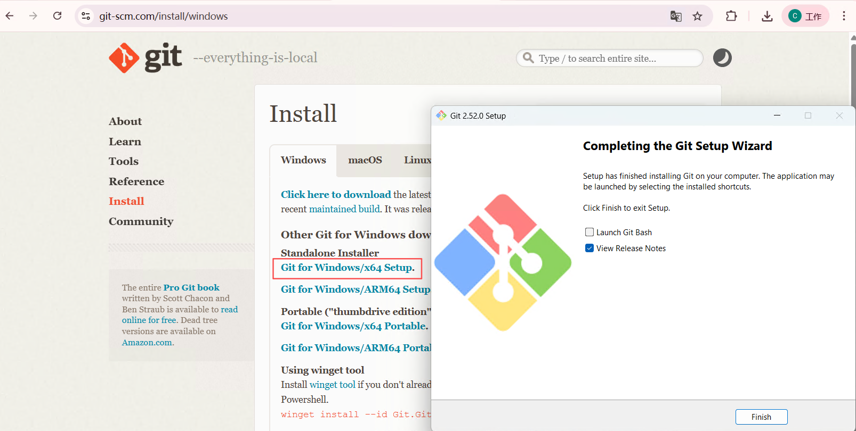Switch to the Linux install tab
This screenshot has height=431, width=856.
pos(417,160)
